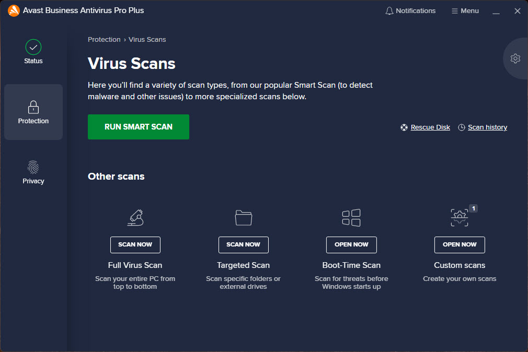The image size is (528, 352).
Task: Click the Avast logo in title bar
Action: 14,10
